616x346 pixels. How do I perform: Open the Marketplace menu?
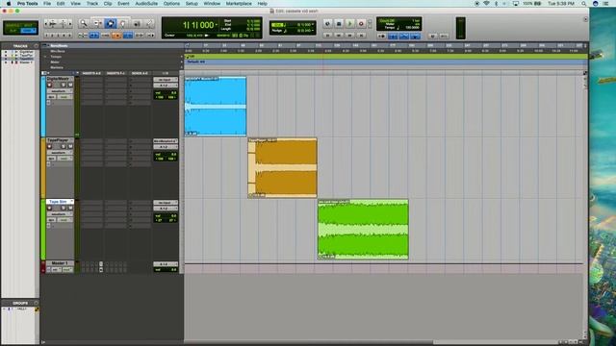coord(239,4)
